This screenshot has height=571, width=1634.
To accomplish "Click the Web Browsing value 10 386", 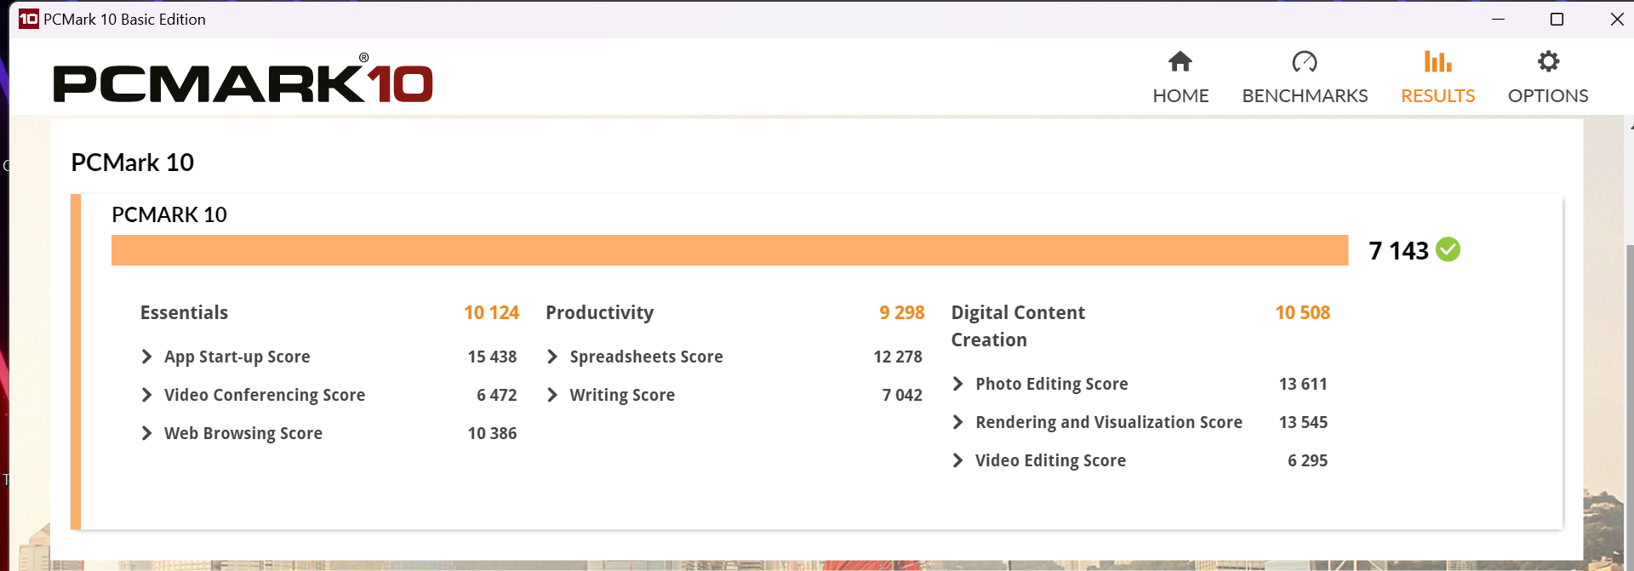I will point(492,433).
